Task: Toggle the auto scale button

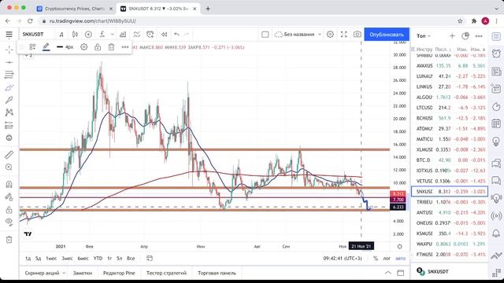Action: (401, 259)
